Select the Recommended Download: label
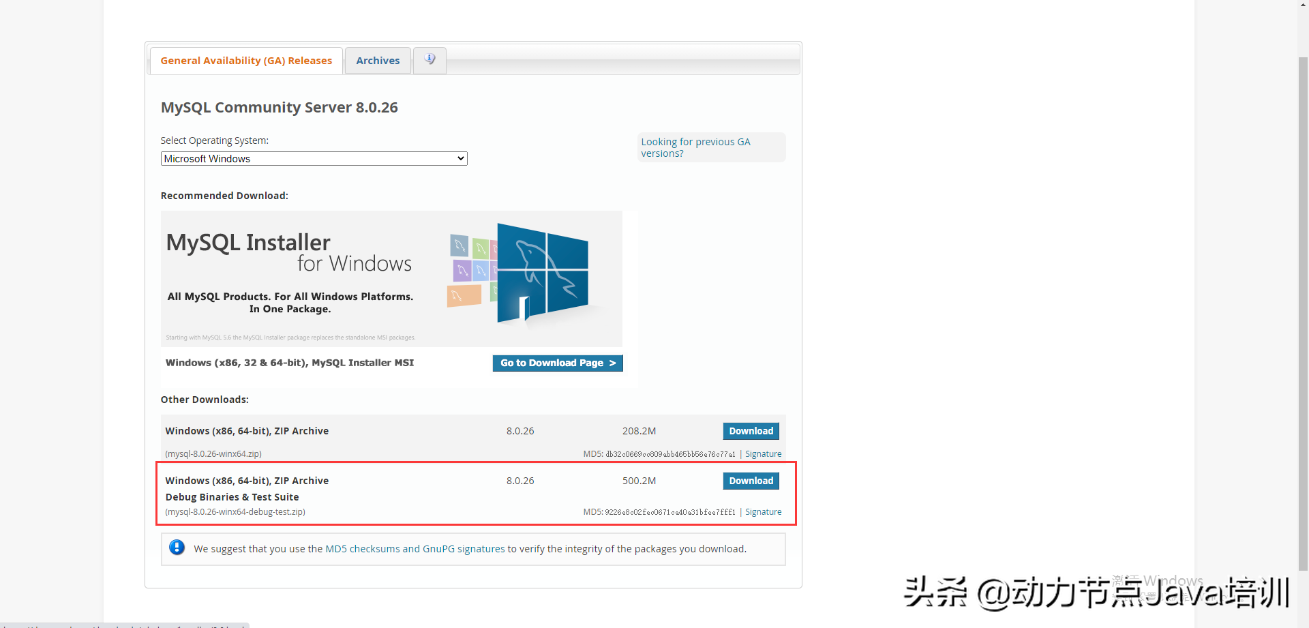This screenshot has height=628, width=1309. 224,196
